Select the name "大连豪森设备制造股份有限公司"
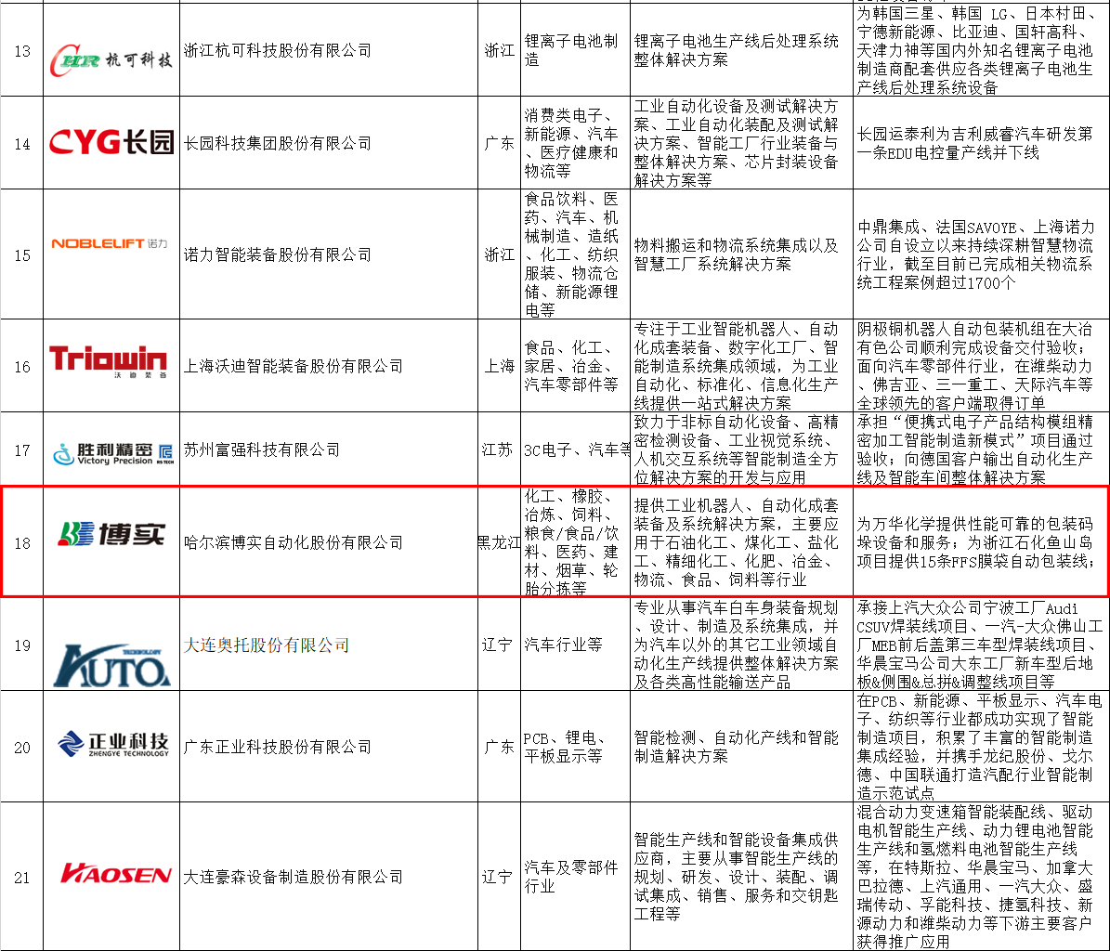The image size is (1110, 951). [x=294, y=877]
